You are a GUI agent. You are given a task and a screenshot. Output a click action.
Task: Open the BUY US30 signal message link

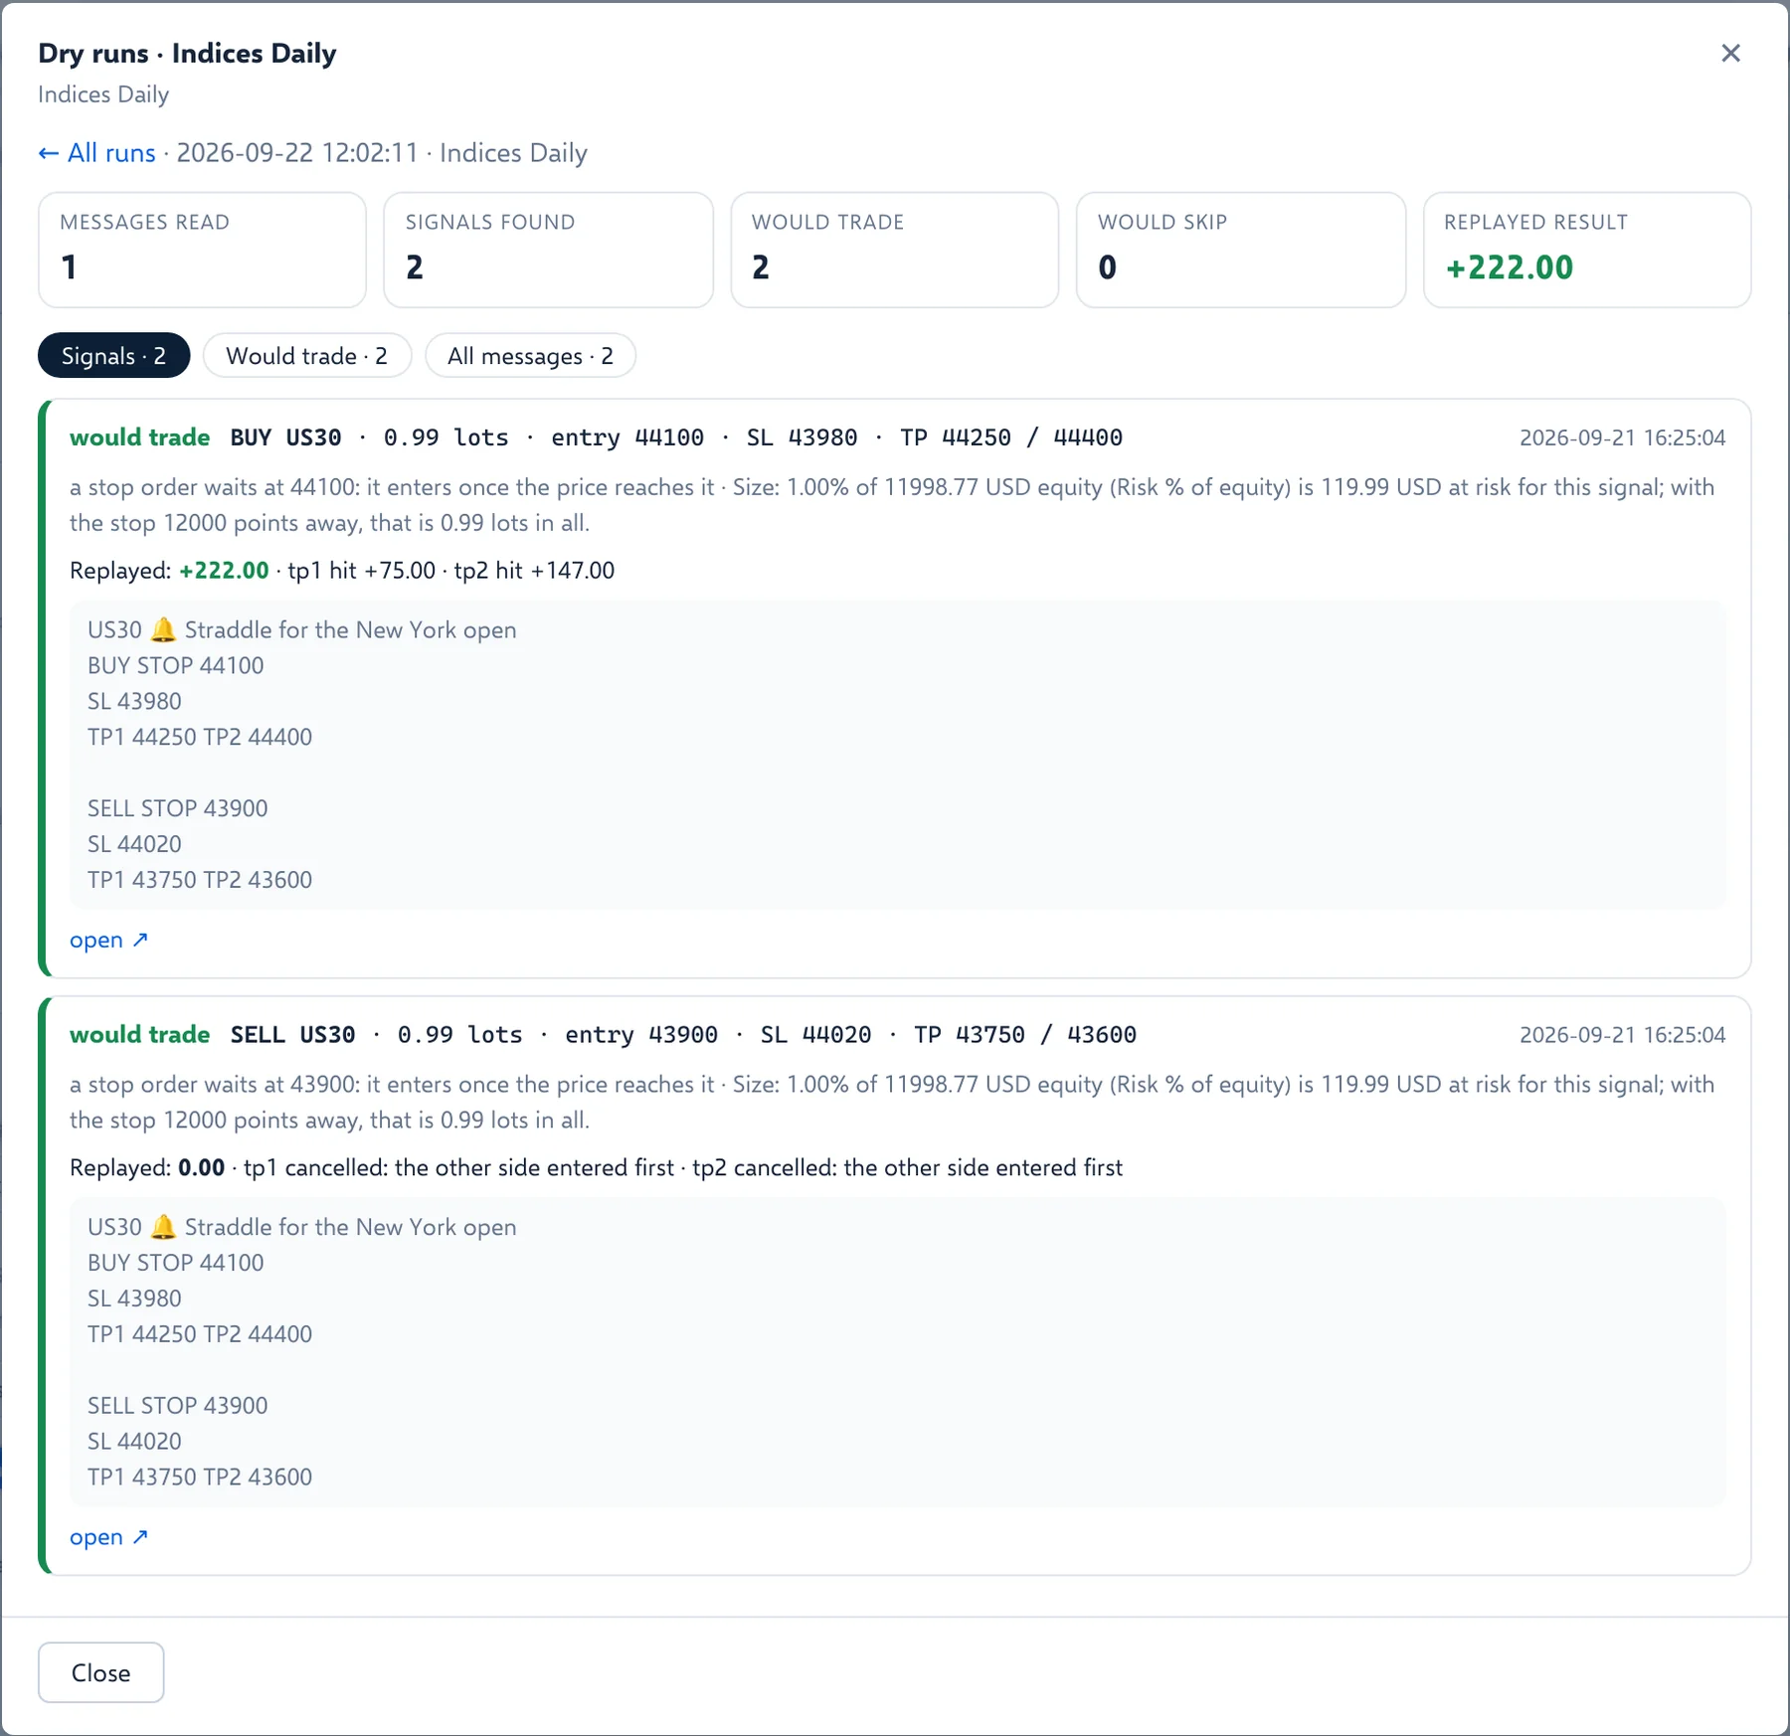[x=108, y=940]
